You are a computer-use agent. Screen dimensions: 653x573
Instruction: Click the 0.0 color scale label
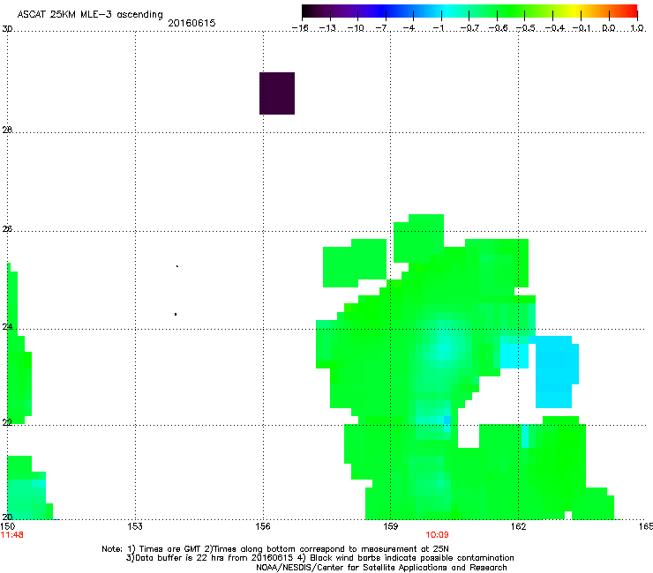pos(609,28)
